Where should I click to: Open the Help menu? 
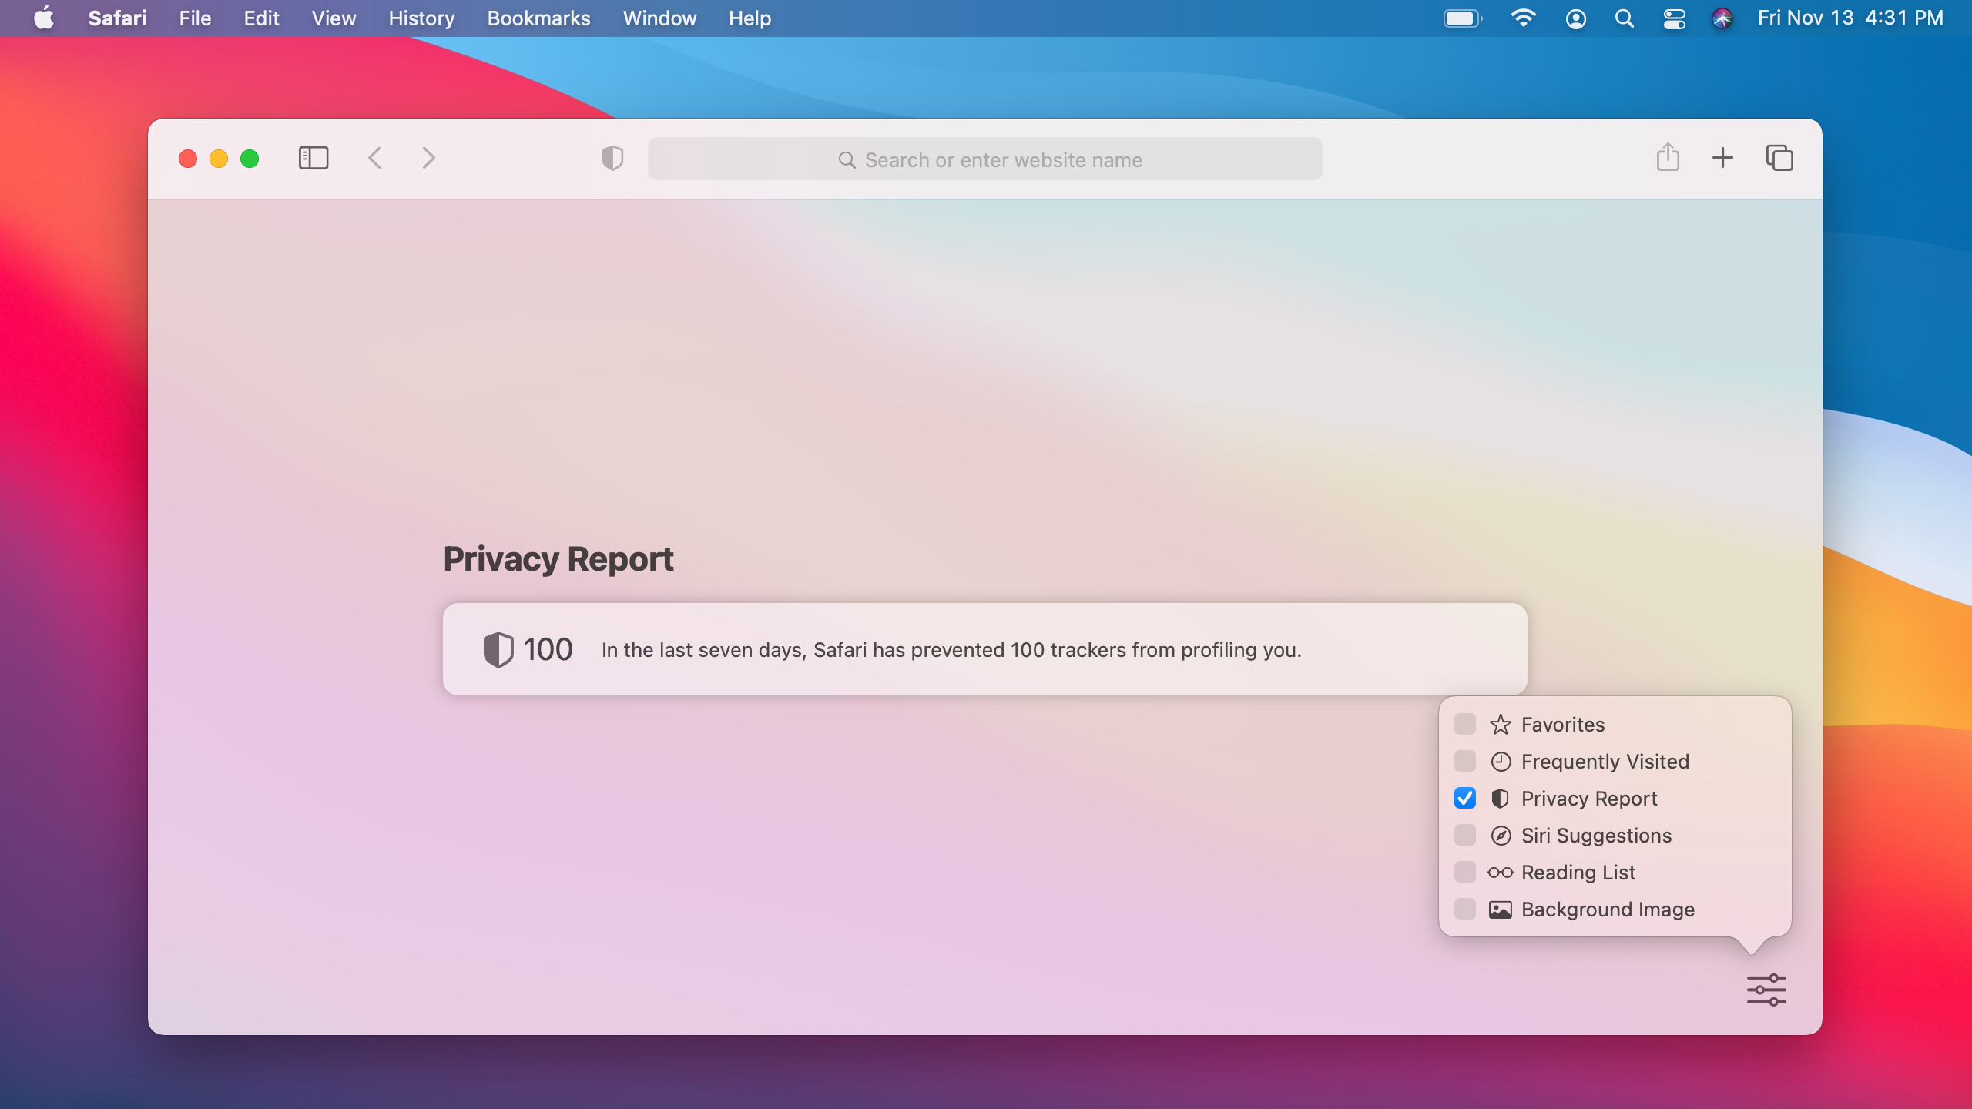[750, 18]
